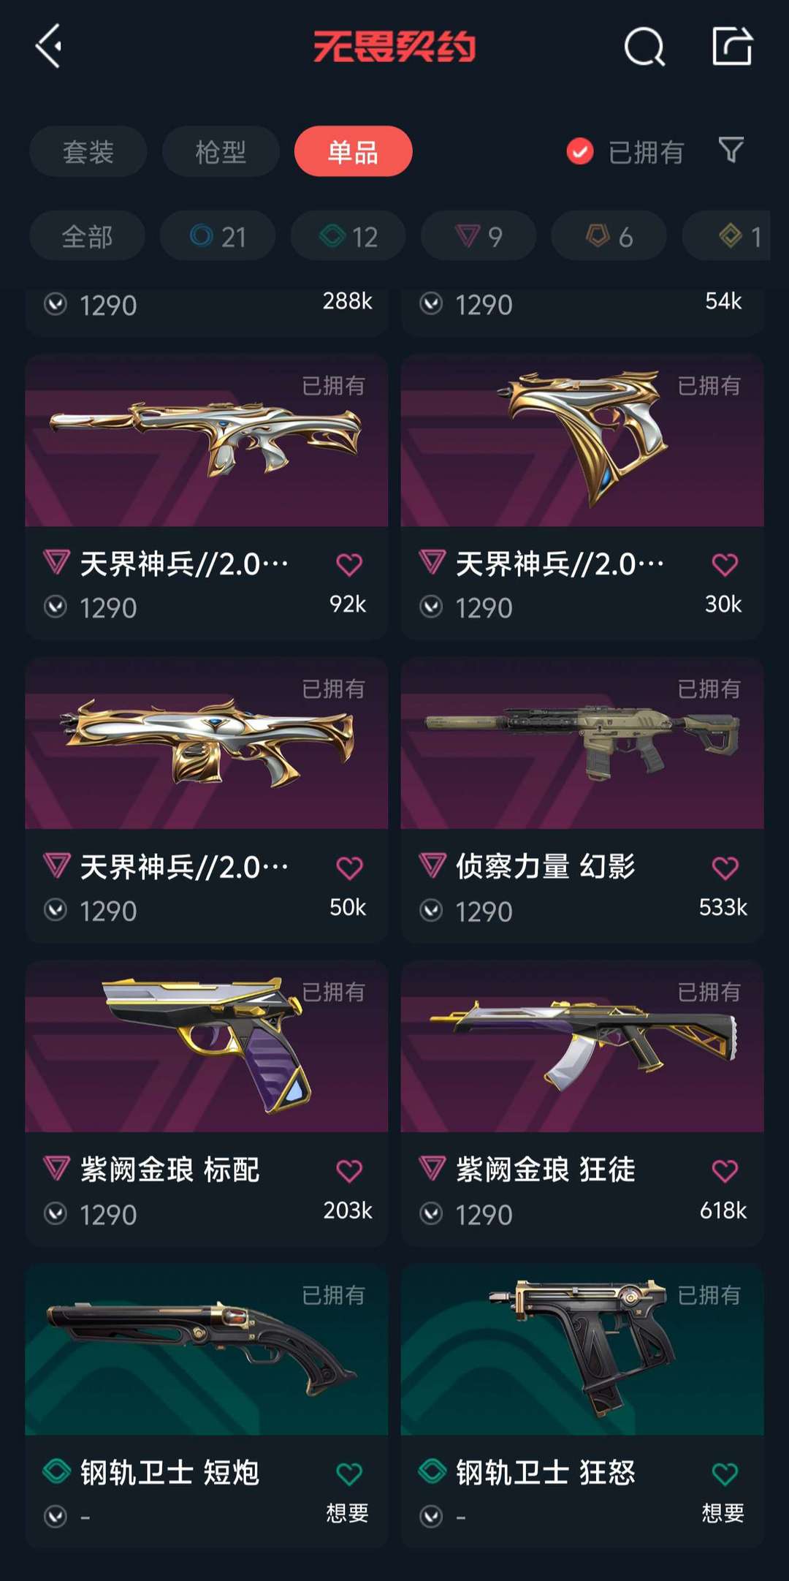Tap the share icon in header
Screen dimensions: 789x1581
click(x=732, y=46)
